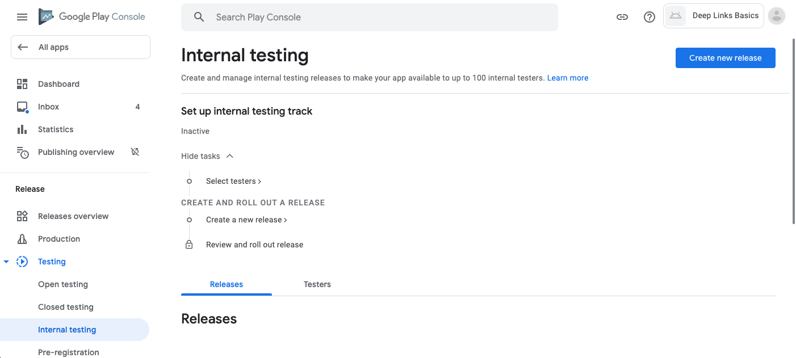Open the help question mark icon
This screenshot has width=796, height=358.
(x=649, y=17)
